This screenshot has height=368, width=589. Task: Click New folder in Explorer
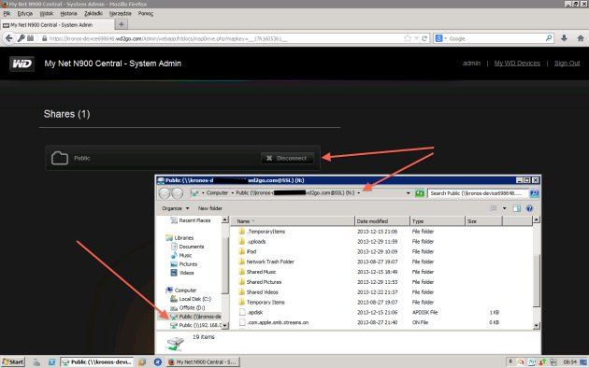pos(210,208)
